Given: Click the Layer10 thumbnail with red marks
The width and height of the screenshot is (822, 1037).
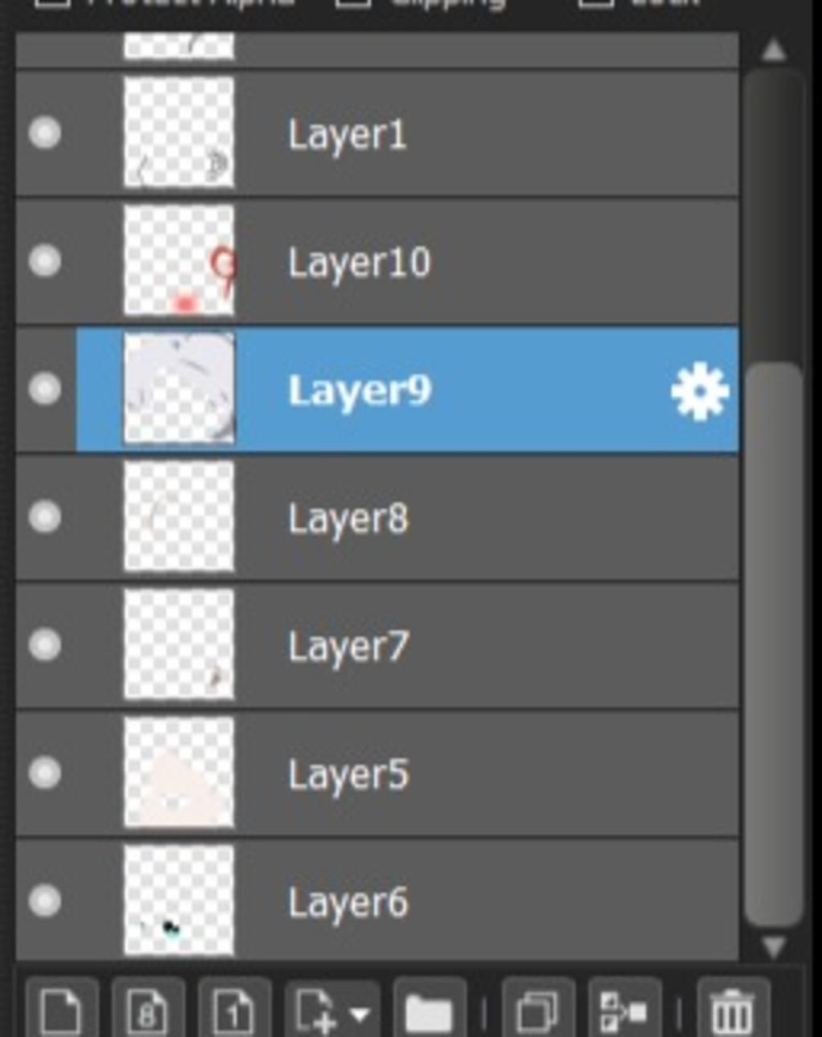Looking at the screenshot, I should click(x=179, y=261).
